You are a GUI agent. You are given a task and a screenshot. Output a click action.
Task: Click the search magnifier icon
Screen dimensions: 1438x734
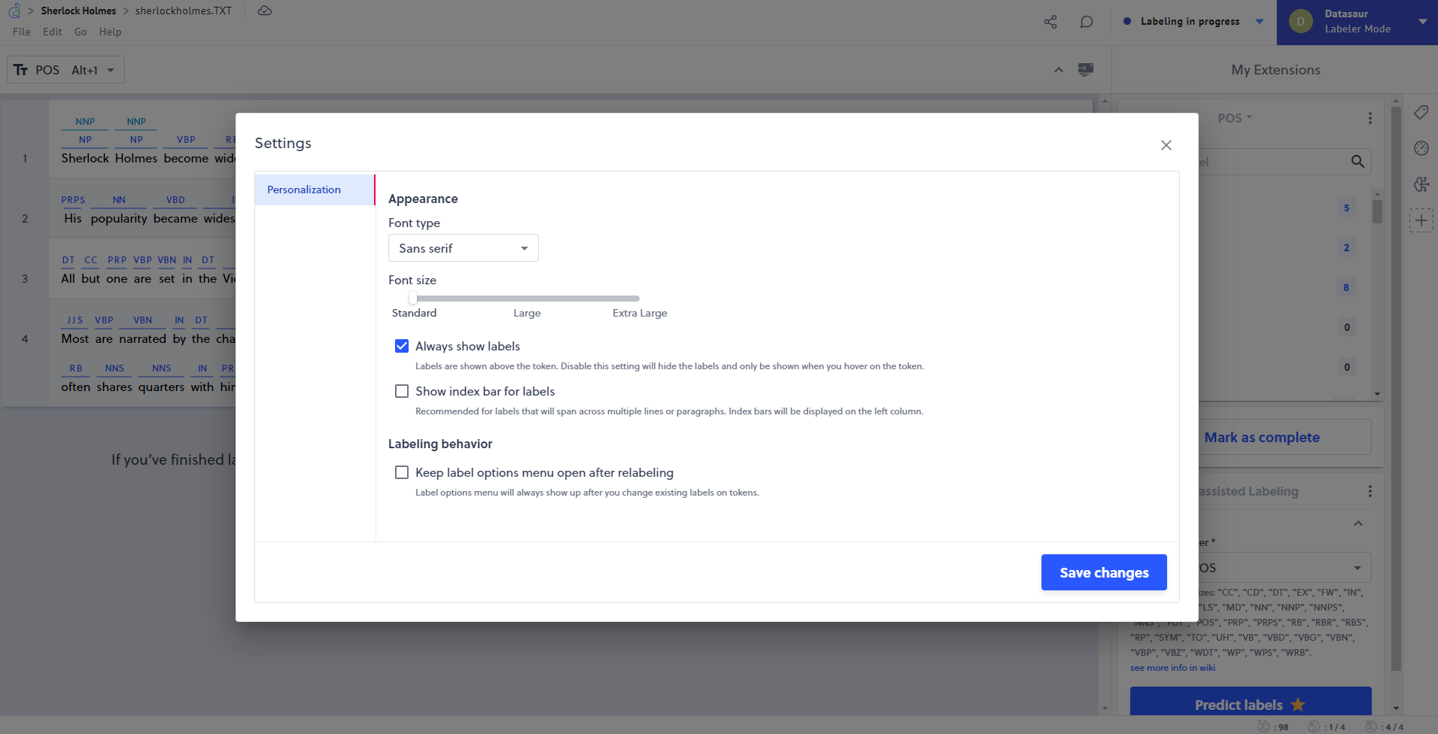pyautogui.click(x=1357, y=162)
